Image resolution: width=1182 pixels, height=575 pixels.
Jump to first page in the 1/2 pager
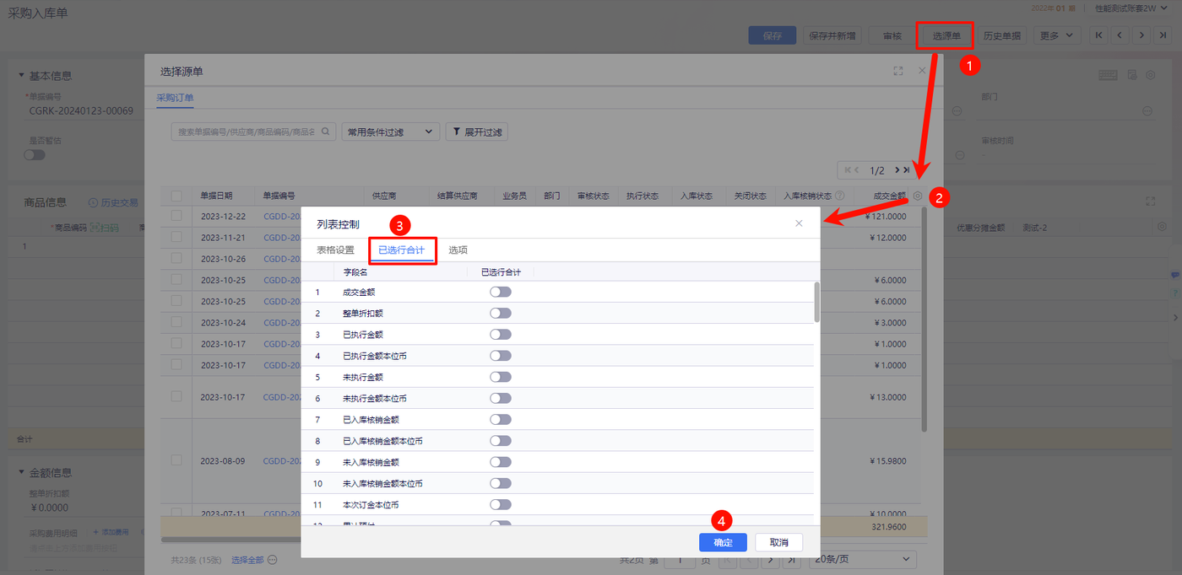click(846, 170)
